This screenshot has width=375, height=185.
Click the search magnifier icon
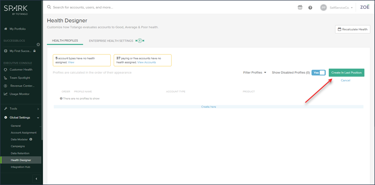tap(49, 7)
